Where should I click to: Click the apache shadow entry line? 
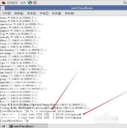coord(21,82)
